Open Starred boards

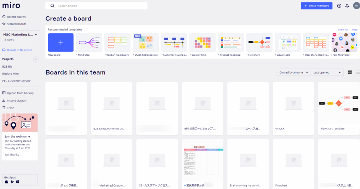pos(17,24)
